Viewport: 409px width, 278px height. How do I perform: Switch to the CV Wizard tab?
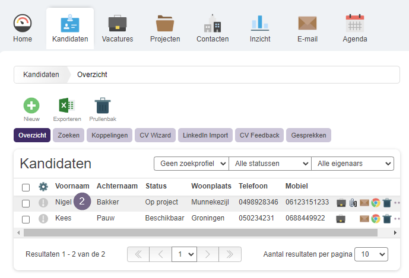coord(155,135)
